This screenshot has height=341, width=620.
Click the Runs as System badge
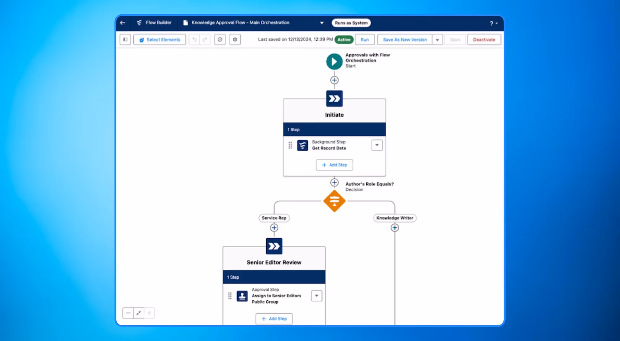[x=351, y=23]
